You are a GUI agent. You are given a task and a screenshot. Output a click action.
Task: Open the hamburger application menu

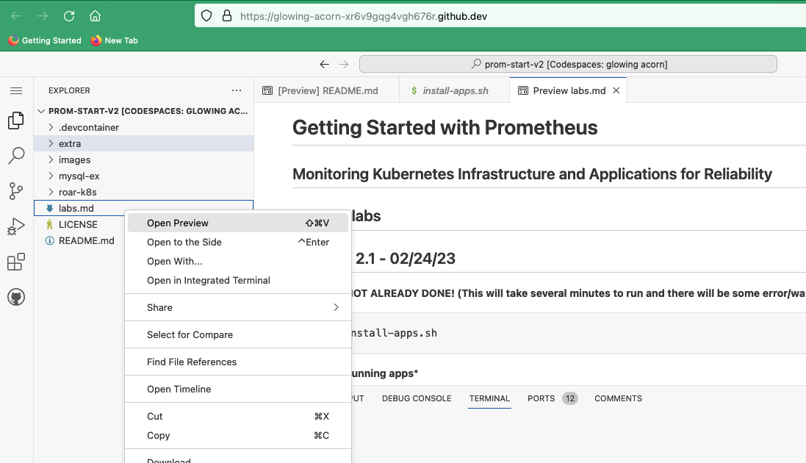click(x=15, y=90)
